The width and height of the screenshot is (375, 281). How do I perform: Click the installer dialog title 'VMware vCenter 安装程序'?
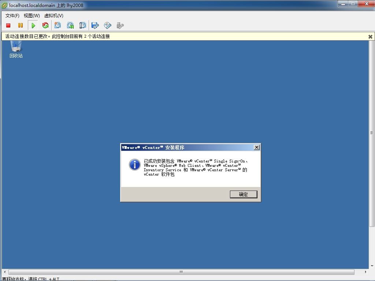[x=153, y=147]
